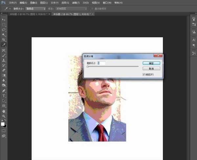Select the Lasso tool
Image resolution: width=197 pixels, height=160 pixels.
[4, 29]
